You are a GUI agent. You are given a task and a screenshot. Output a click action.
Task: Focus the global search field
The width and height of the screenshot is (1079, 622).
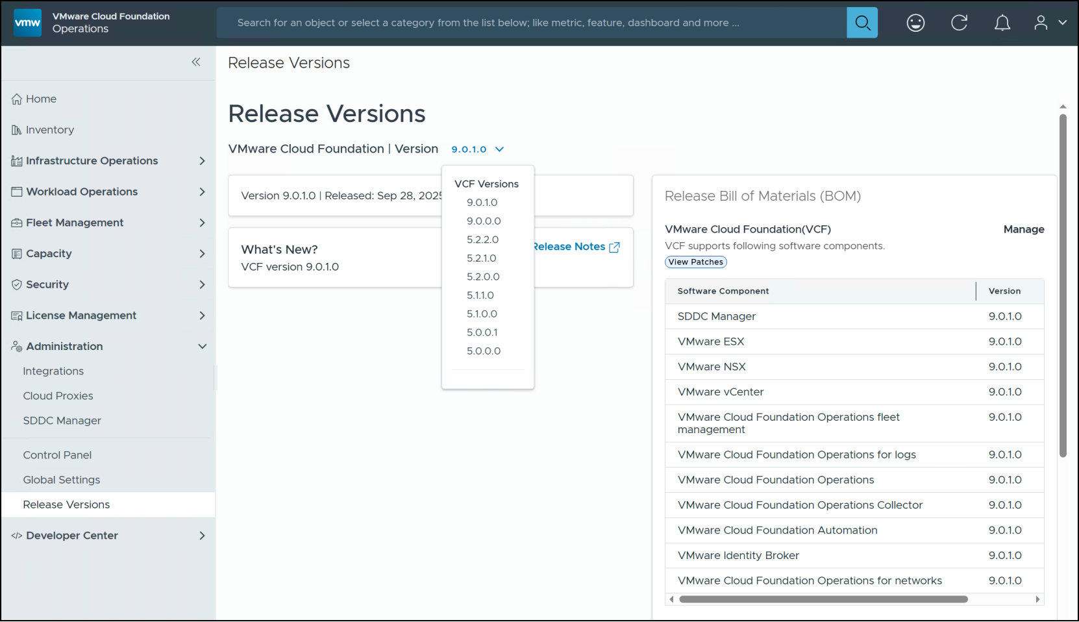point(532,23)
